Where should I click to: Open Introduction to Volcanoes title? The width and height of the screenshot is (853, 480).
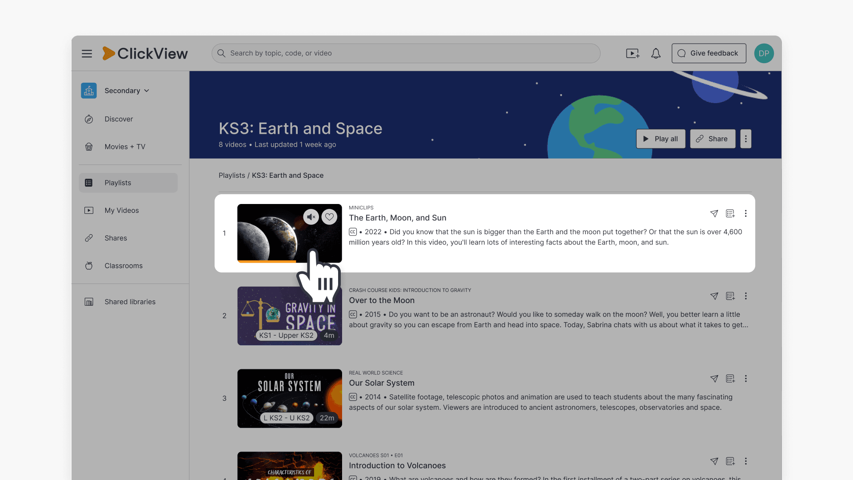tap(397, 466)
